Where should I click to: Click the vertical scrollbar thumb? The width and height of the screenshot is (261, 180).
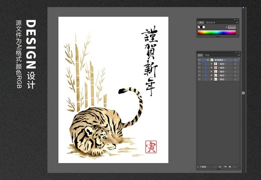pos(243,93)
